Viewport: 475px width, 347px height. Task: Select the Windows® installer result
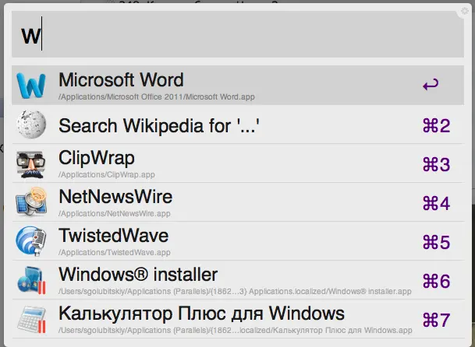(138, 275)
